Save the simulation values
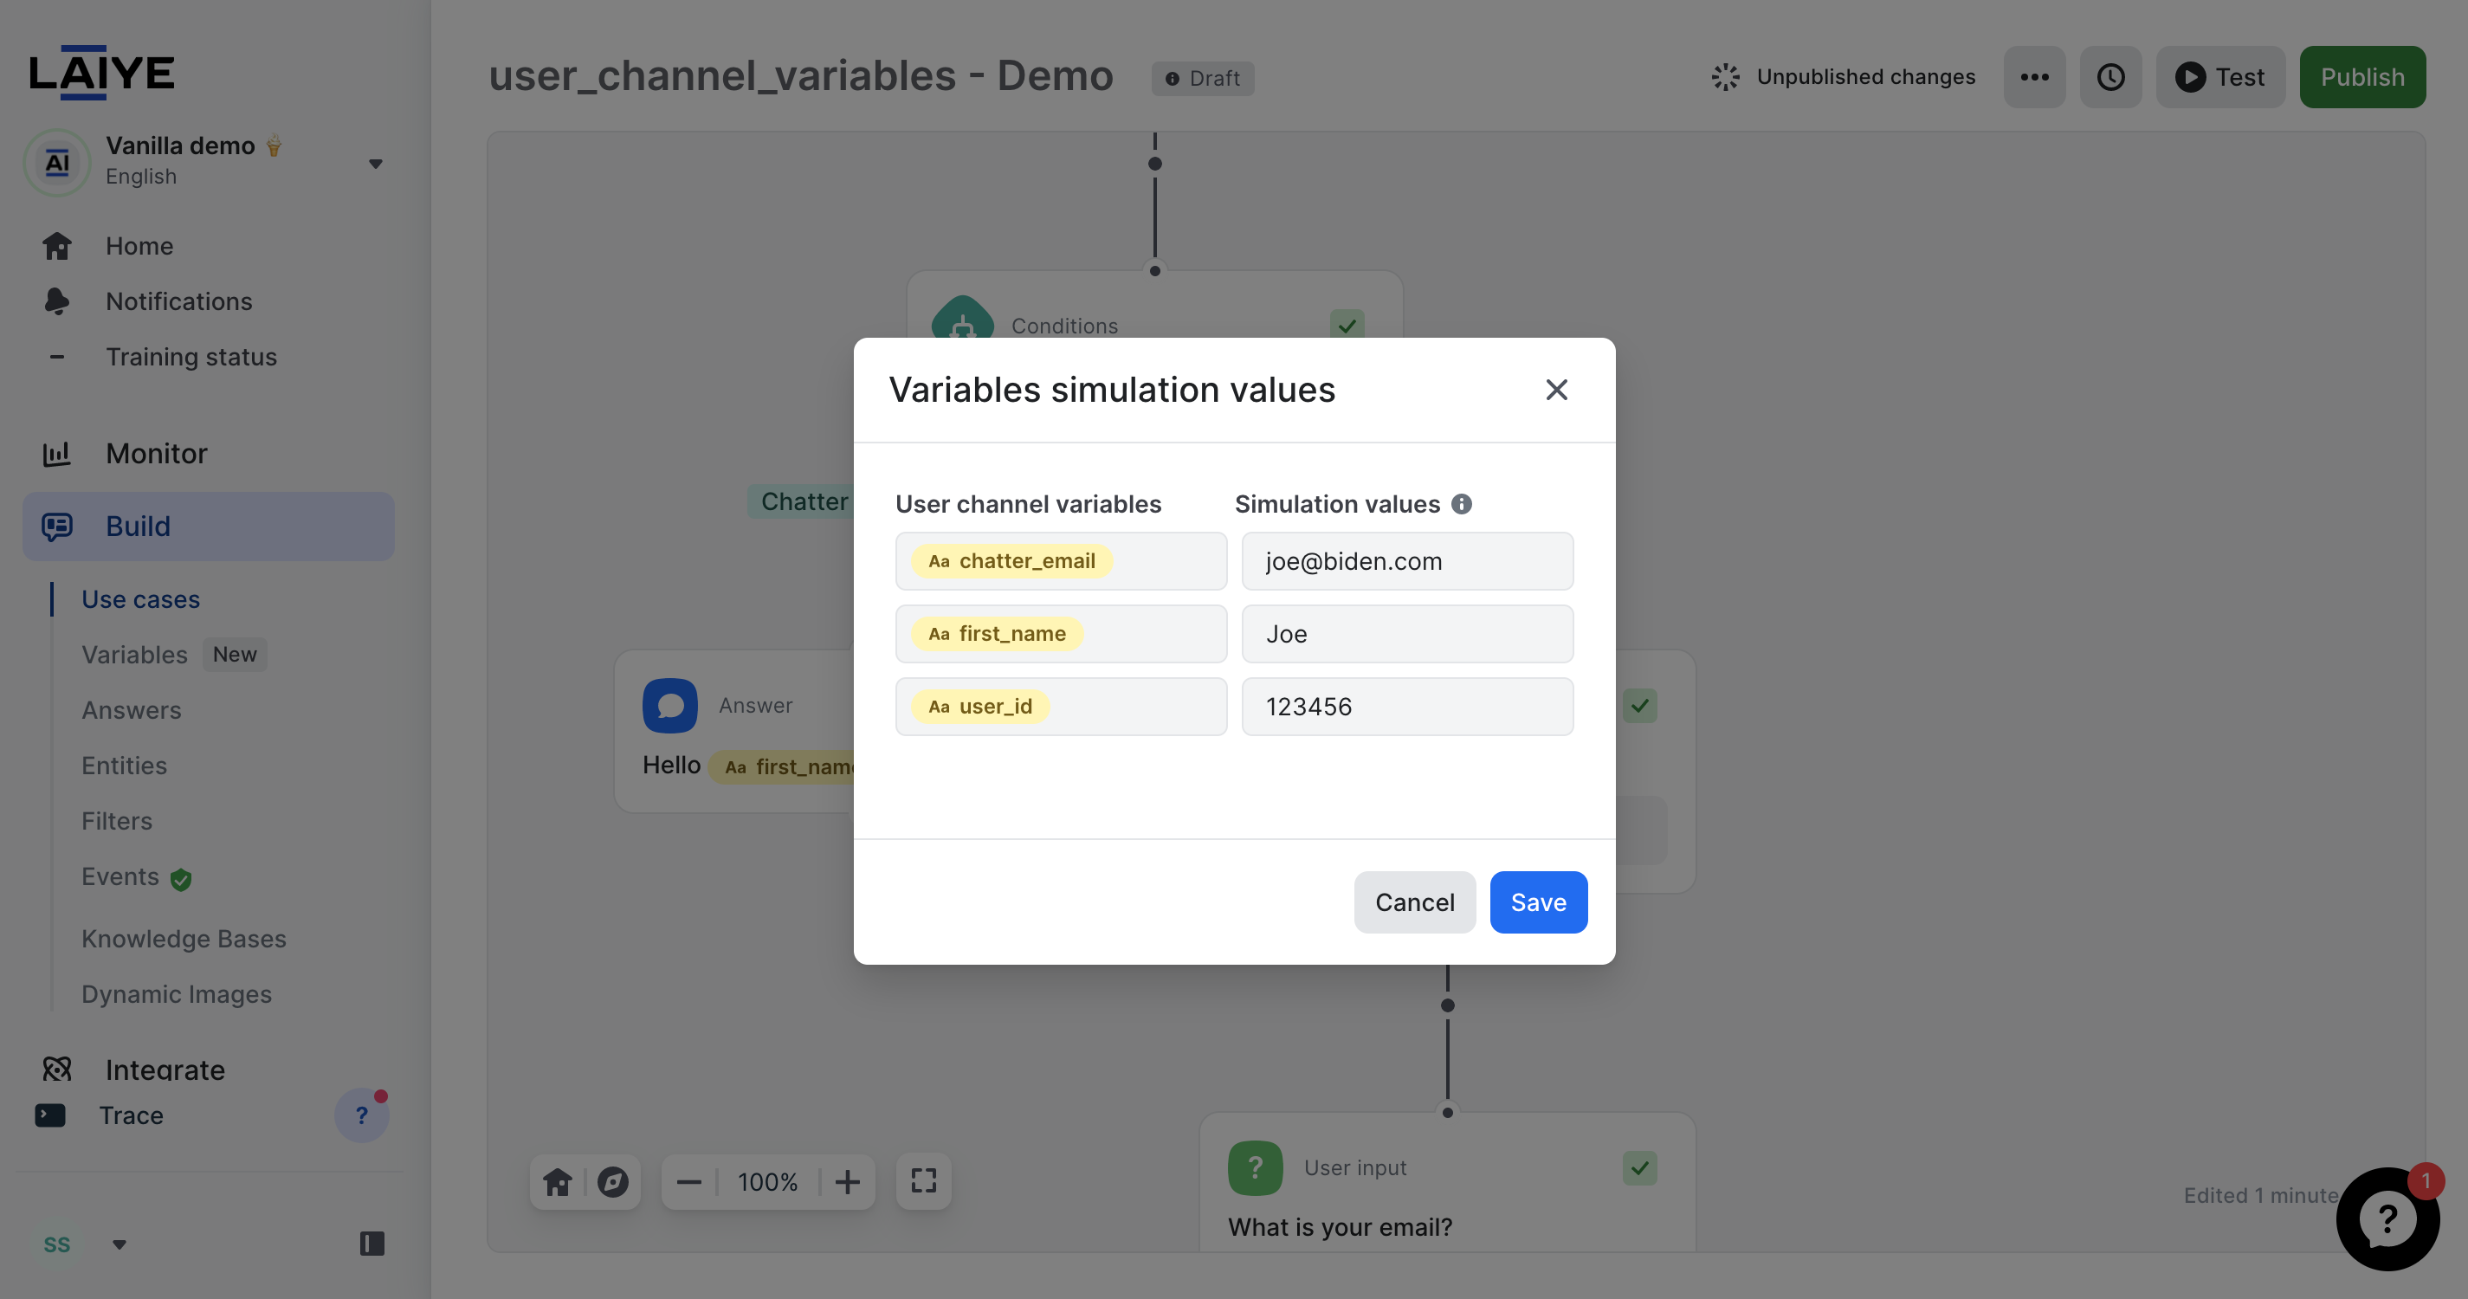Image resolution: width=2468 pixels, height=1299 pixels. (1538, 902)
